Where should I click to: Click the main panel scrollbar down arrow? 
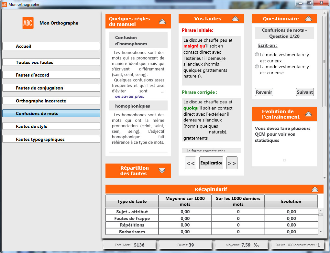click(324, 178)
